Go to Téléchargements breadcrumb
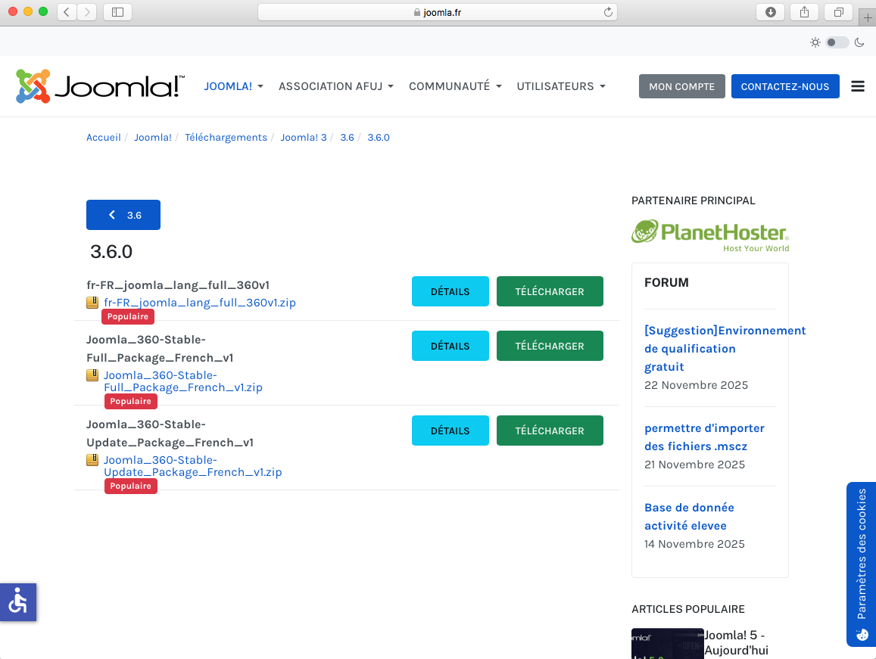Viewport: 876px width, 659px height. click(226, 137)
